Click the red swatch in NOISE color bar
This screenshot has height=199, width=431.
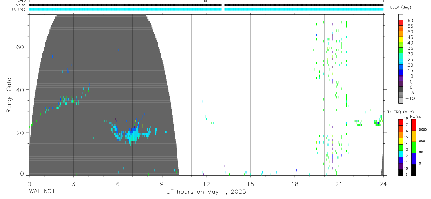(413, 125)
